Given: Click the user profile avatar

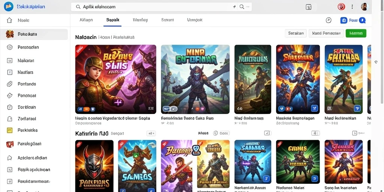Looking at the screenshot, I should coord(364,7).
